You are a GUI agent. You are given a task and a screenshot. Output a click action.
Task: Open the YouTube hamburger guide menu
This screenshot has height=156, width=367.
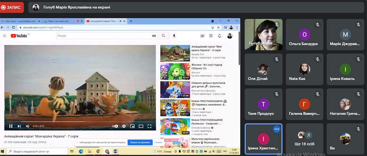pos(4,36)
